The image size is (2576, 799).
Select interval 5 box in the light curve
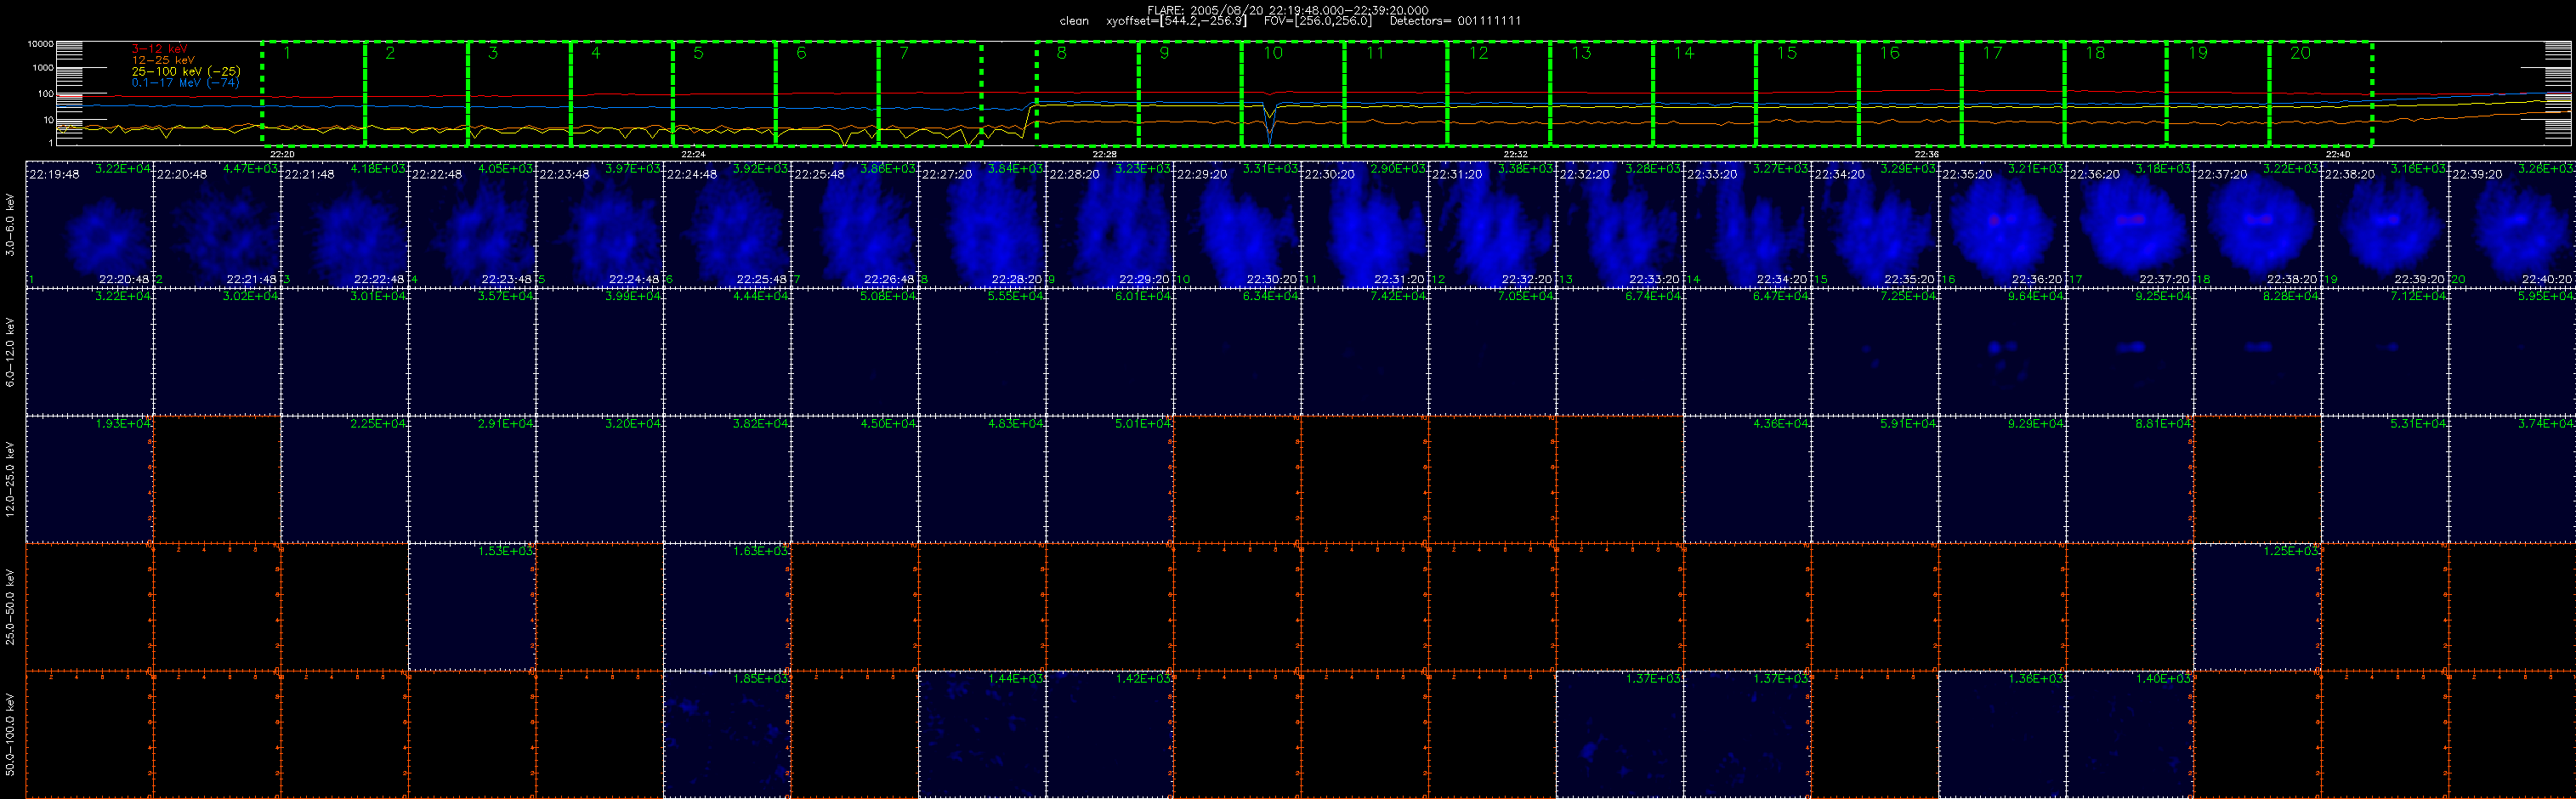[724, 94]
